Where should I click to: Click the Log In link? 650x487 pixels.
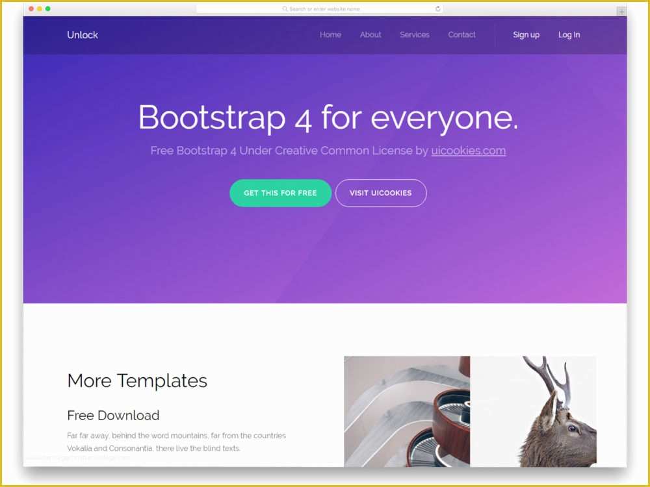tap(569, 35)
